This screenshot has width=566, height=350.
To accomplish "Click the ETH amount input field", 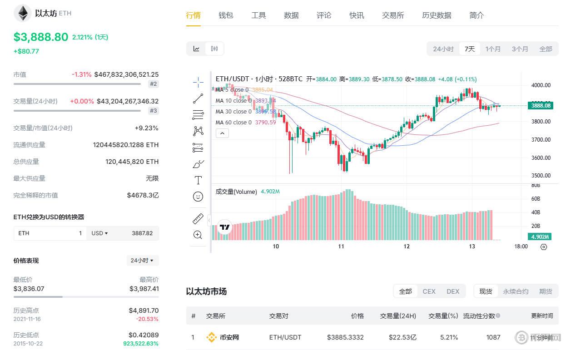I will pyautogui.click(x=50, y=233).
